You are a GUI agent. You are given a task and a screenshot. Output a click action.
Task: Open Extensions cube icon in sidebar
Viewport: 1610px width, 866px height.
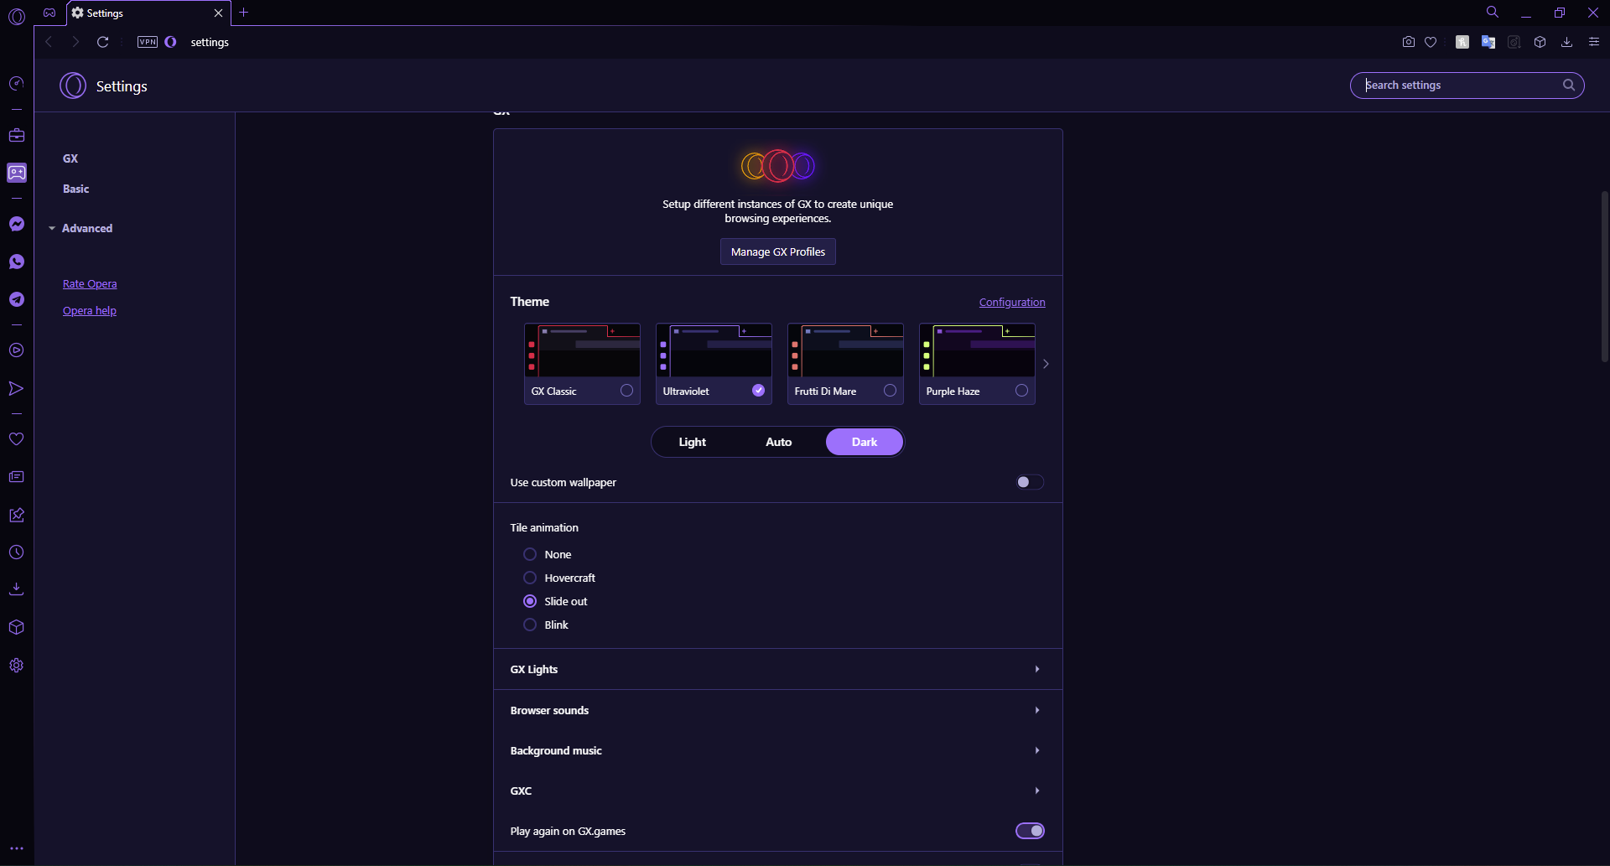click(x=17, y=627)
